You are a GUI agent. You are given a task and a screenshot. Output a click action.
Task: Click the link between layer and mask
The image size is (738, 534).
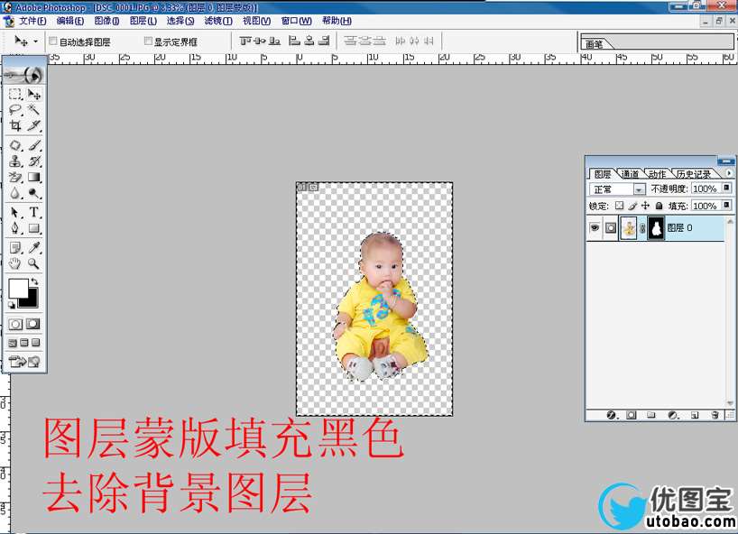click(642, 228)
